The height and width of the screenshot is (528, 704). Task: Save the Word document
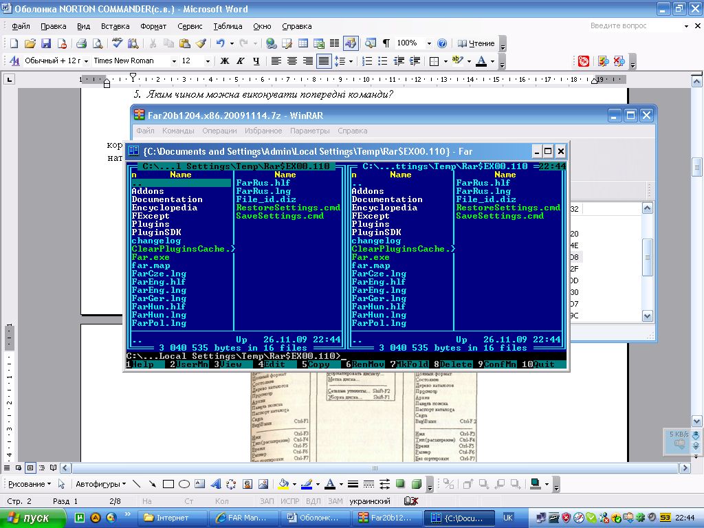pos(46,43)
